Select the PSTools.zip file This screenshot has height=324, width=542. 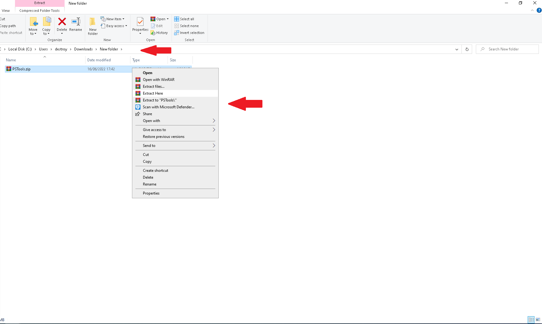(21, 69)
